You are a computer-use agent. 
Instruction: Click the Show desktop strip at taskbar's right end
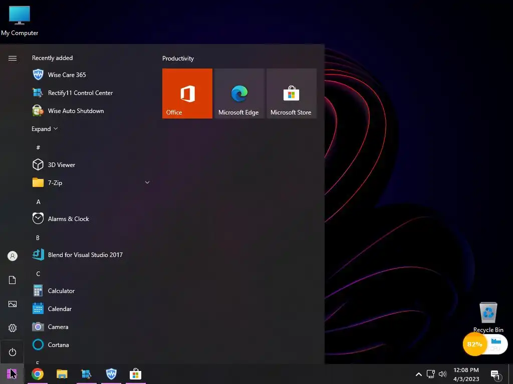(511, 374)
